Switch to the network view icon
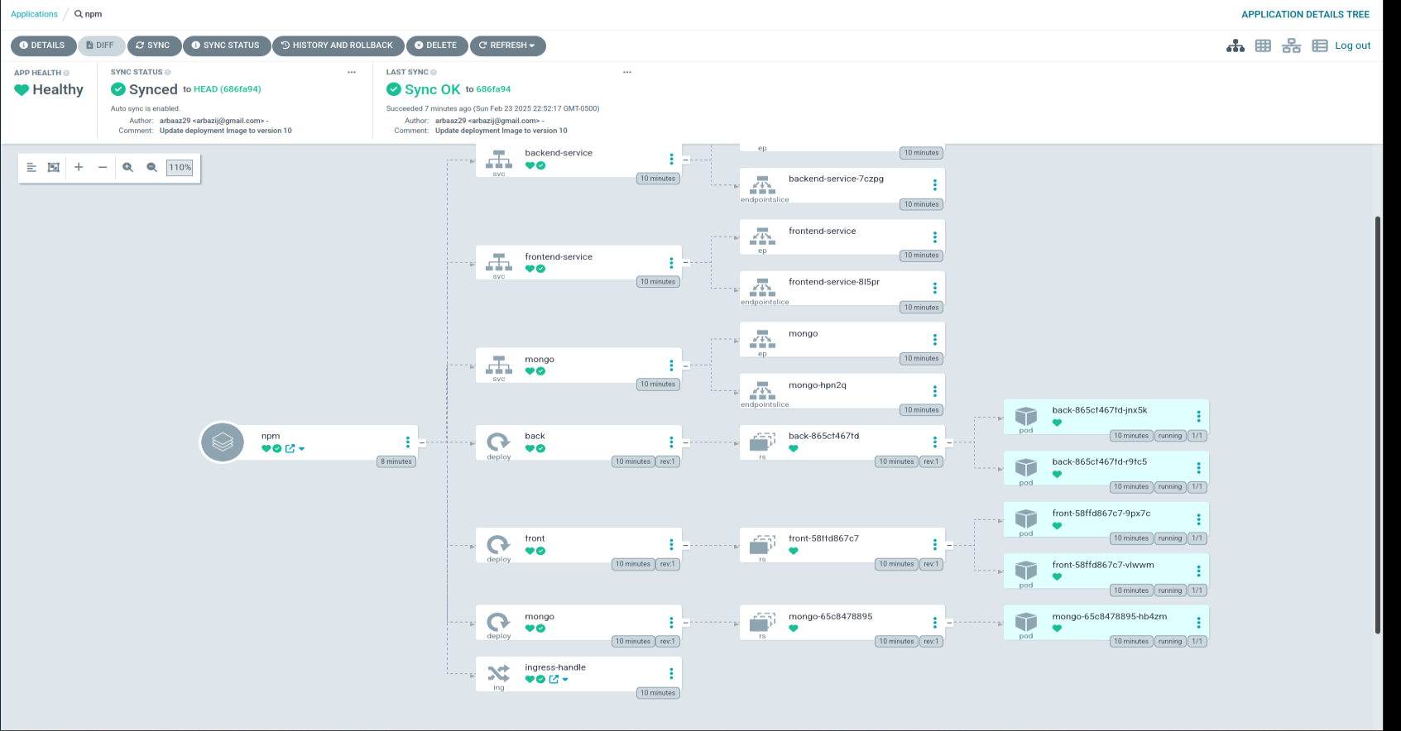The width and height of the screenshot is (1401, 731). [1291, 46]
